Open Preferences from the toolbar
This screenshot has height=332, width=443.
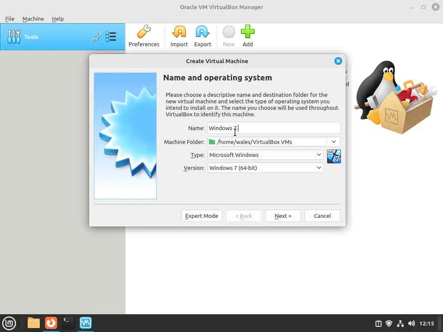click(144, 36)
